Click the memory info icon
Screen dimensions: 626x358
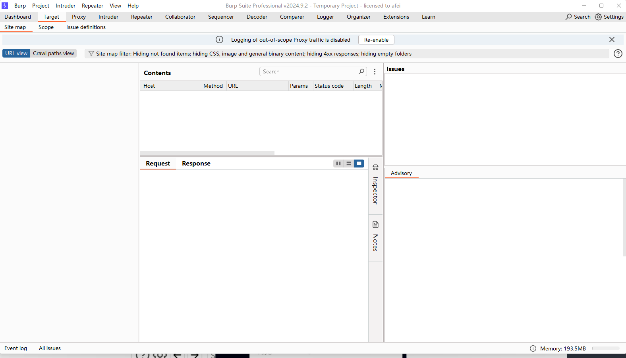533,348
